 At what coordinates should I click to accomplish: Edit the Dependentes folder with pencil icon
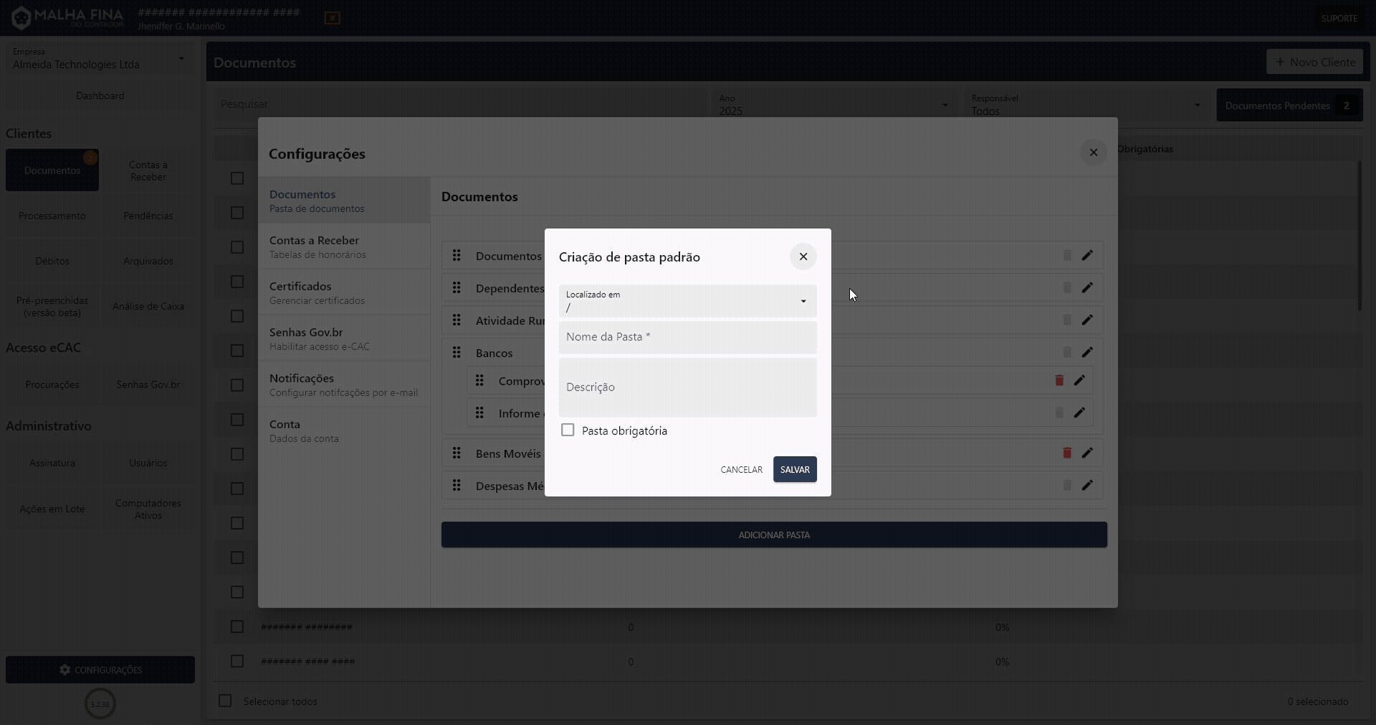(x=1087, y=287)
